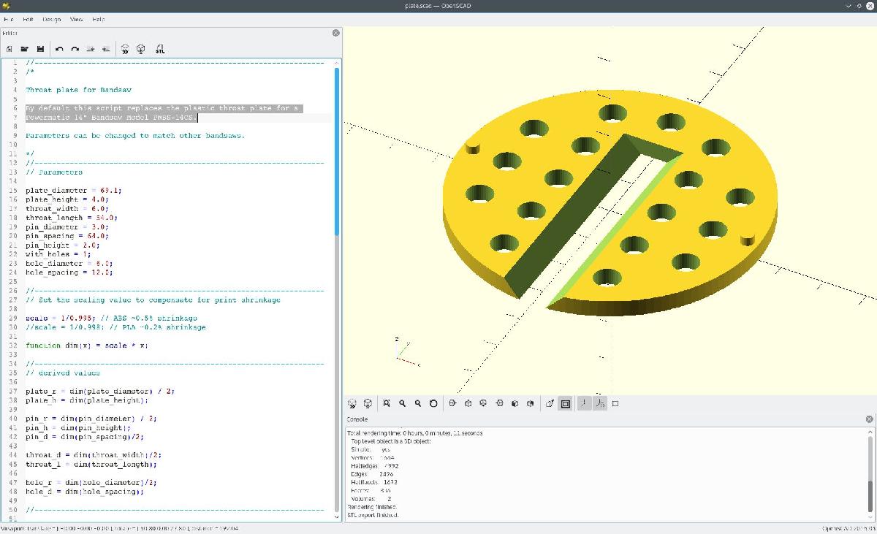Click the Redo arrow in editor toolbar
This screenshot has height=534, width=877.
(75, 49)
